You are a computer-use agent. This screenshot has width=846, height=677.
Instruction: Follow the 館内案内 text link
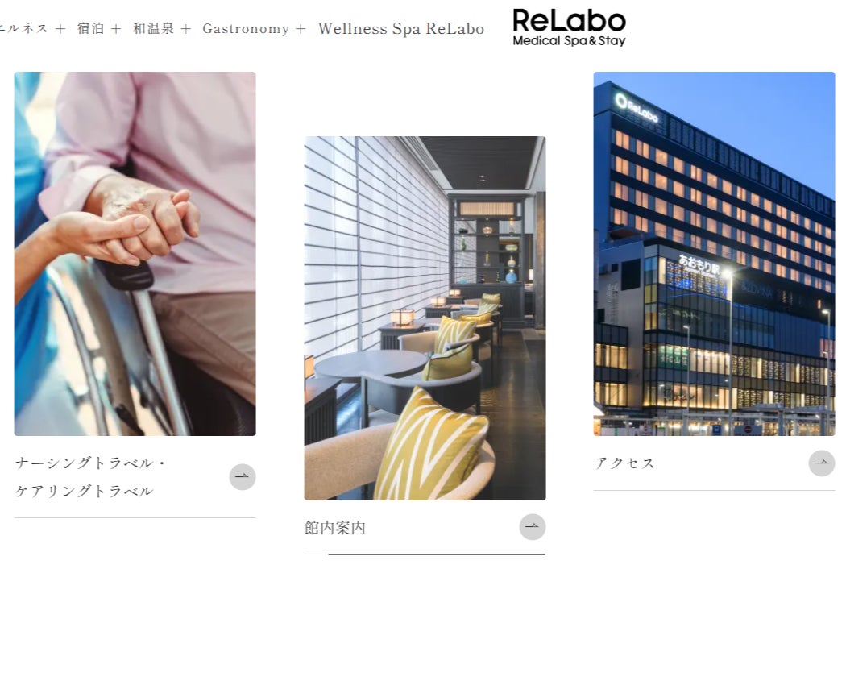tap(335, 527)
